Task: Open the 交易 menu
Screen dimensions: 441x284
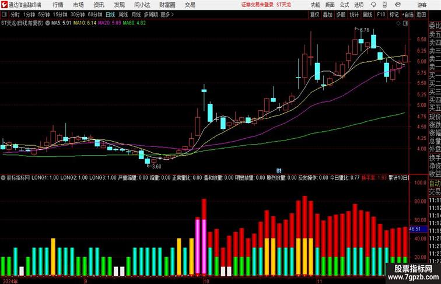Action: coord(190,5)
